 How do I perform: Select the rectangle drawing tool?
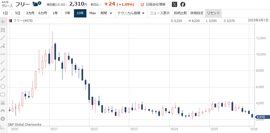(x=3, y=94)
